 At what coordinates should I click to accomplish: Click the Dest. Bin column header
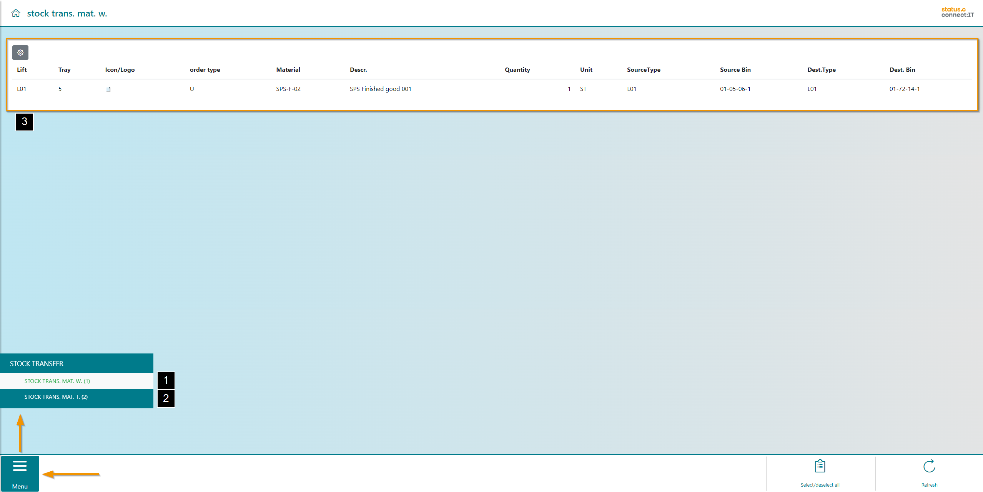902,69
